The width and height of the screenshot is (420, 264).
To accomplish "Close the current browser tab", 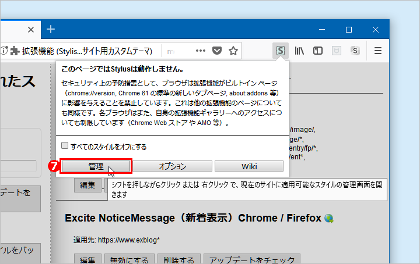I will coord(31,29).
